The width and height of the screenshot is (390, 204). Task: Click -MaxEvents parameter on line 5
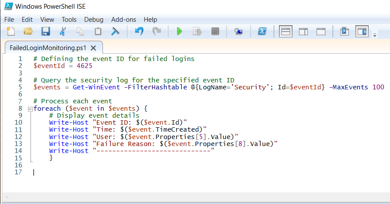coord(349,87)
